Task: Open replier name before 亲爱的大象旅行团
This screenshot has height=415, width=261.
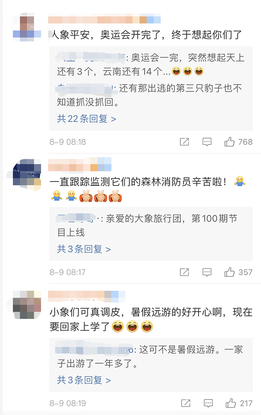Action: [x=79, y=219]
